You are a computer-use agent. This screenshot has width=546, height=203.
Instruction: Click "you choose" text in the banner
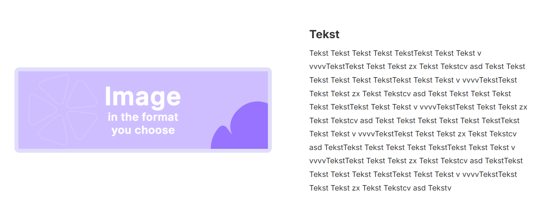coord(143,130)
